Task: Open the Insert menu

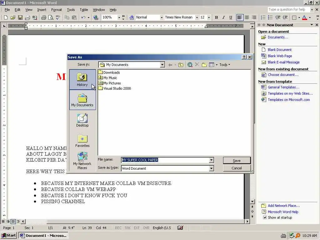Action: tap(42, 10)
